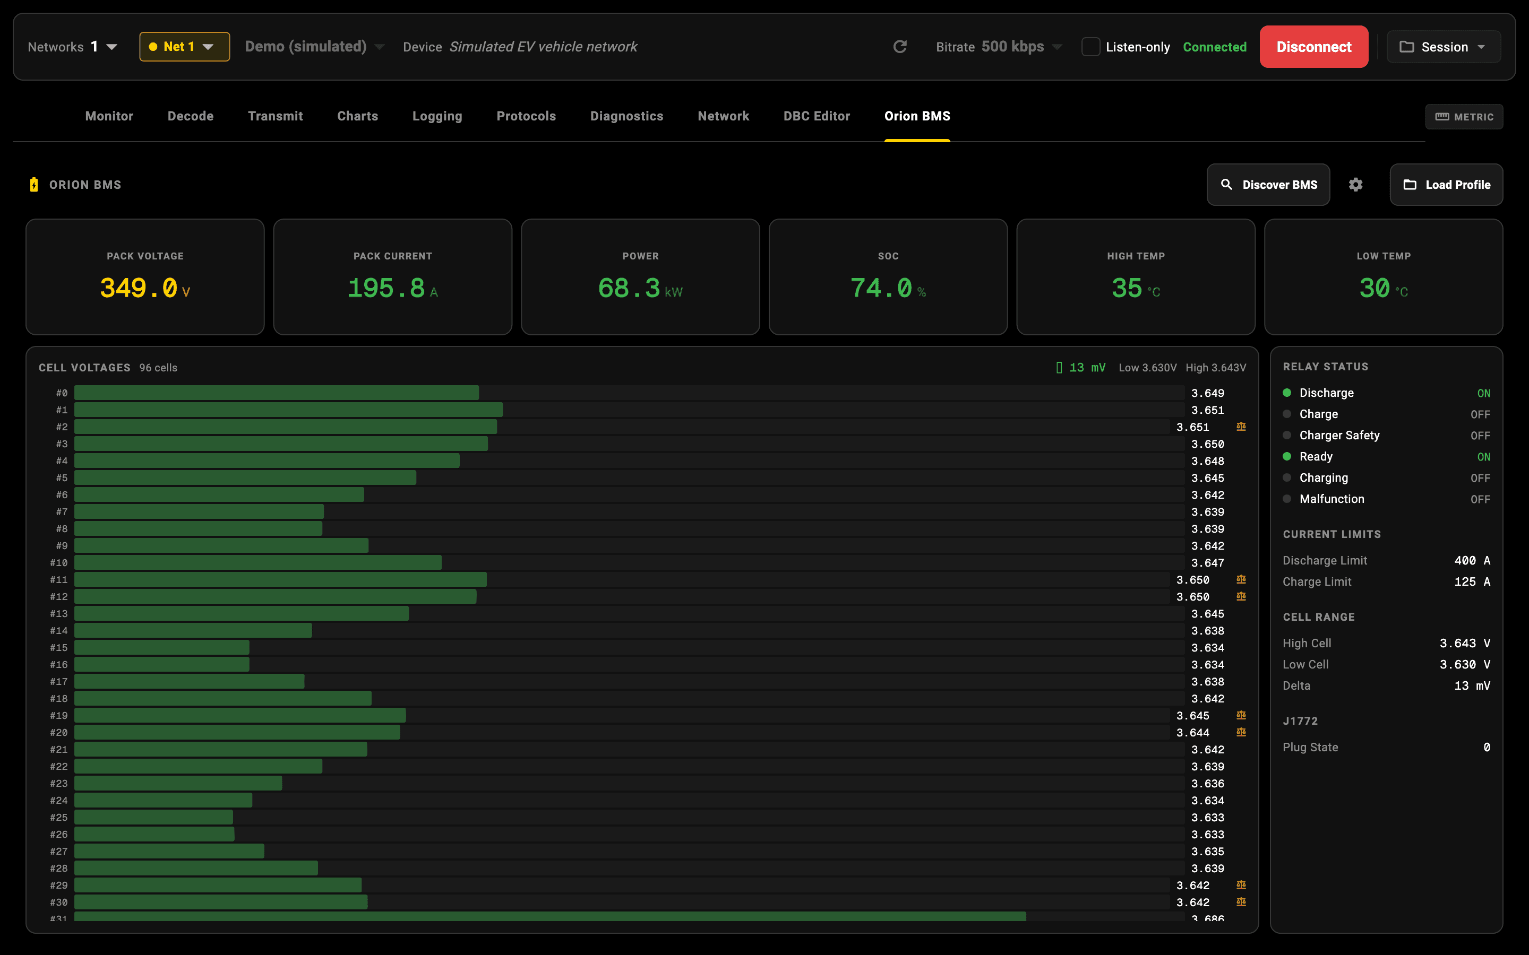1529x955 pixels.
Task: Enable the Listen-only checkbox
Action: 1090,47
